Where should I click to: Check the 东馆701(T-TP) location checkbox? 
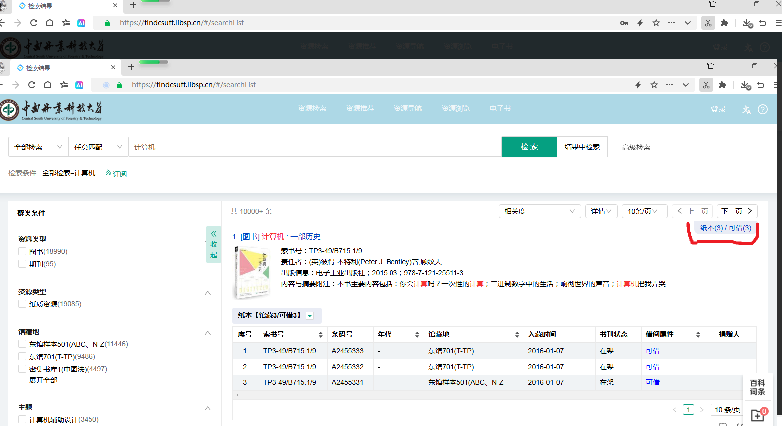click(22, 356)
